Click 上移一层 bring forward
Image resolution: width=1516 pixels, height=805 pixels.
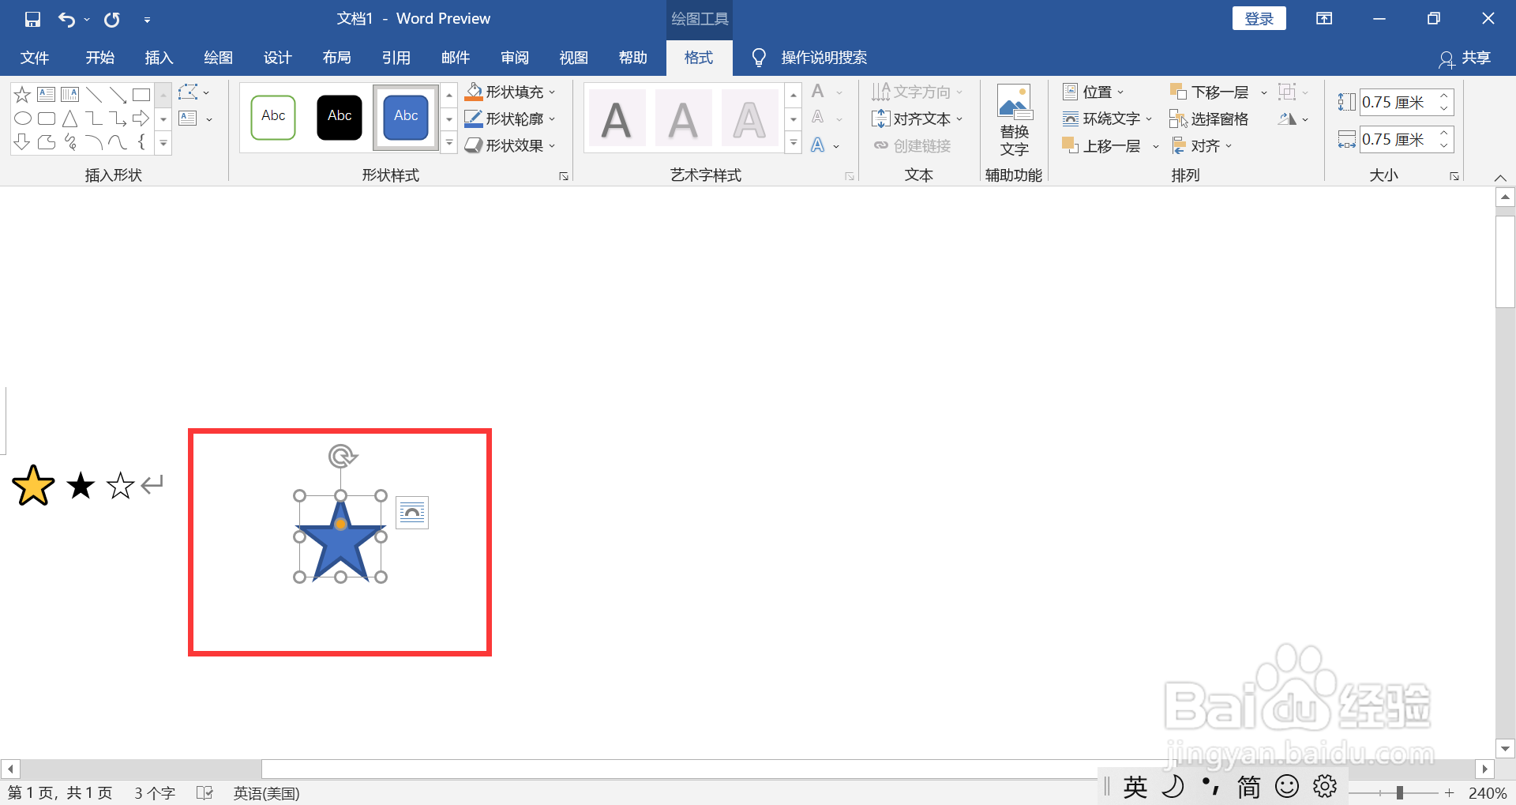pyautogui.click(x=1102, y=146)
